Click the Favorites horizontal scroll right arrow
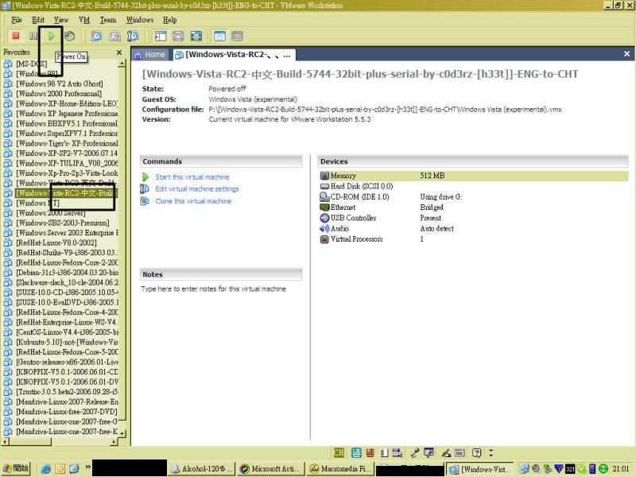The width and height of the screenshot is (636, 477). pyautogui.click(x=114, y=442)
